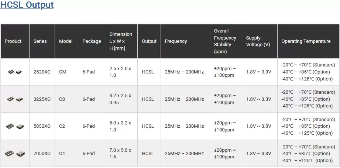
Task: Select the 2520XO series cell
Action: 42,72
